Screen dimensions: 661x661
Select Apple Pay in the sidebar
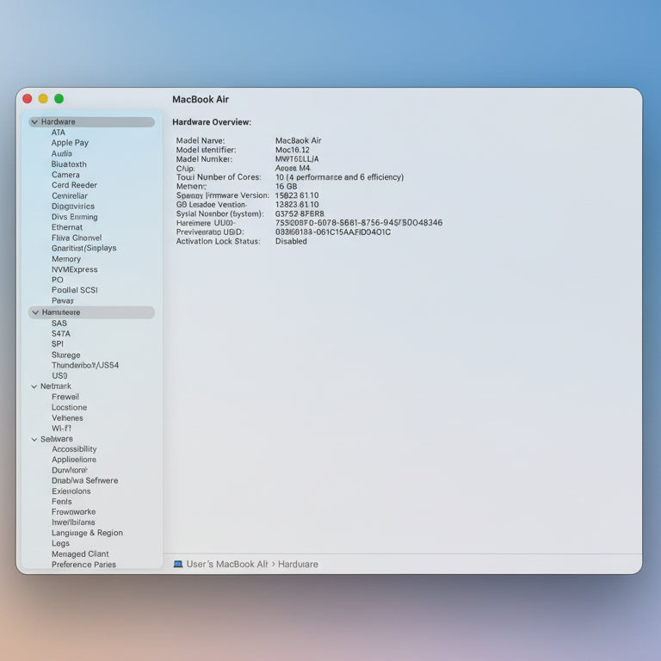pyautogui.click(x=70, y=143)
